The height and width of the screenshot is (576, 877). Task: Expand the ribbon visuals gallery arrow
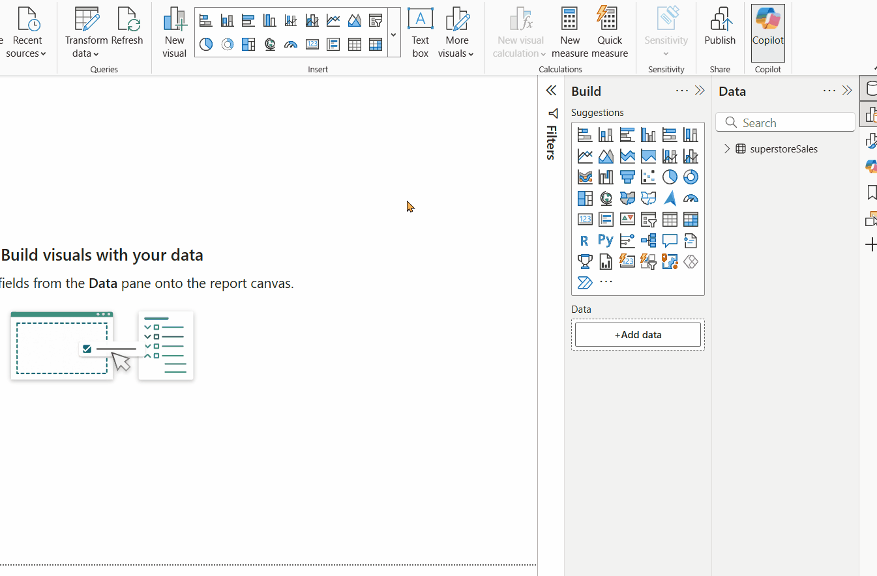(393, 34)
